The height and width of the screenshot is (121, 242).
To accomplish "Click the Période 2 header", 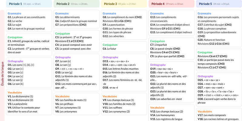I will [77, 4].
